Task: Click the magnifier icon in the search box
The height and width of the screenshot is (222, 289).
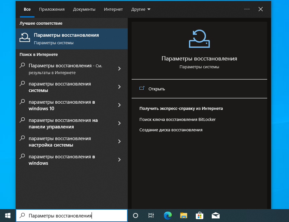Action: (22, 215)
